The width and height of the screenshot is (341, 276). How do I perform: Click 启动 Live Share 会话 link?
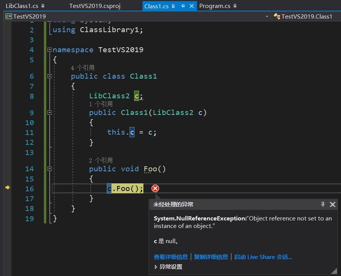[x=263, y=257]
